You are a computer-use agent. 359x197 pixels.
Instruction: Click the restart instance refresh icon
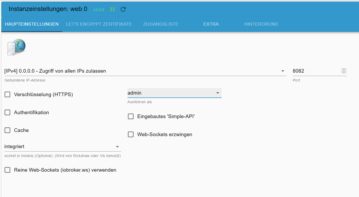click(123, 9)
